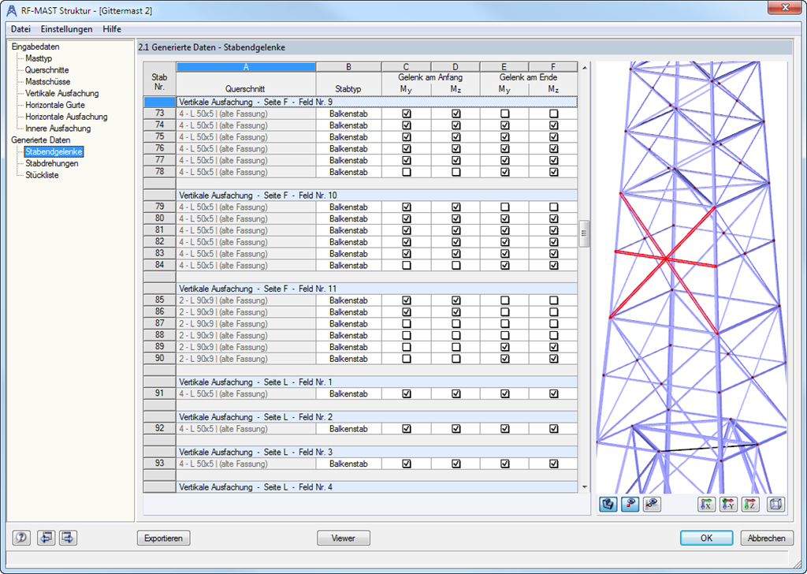
Task: Click the table scrollbar down arrow
Action: click(x=585, y=487)
